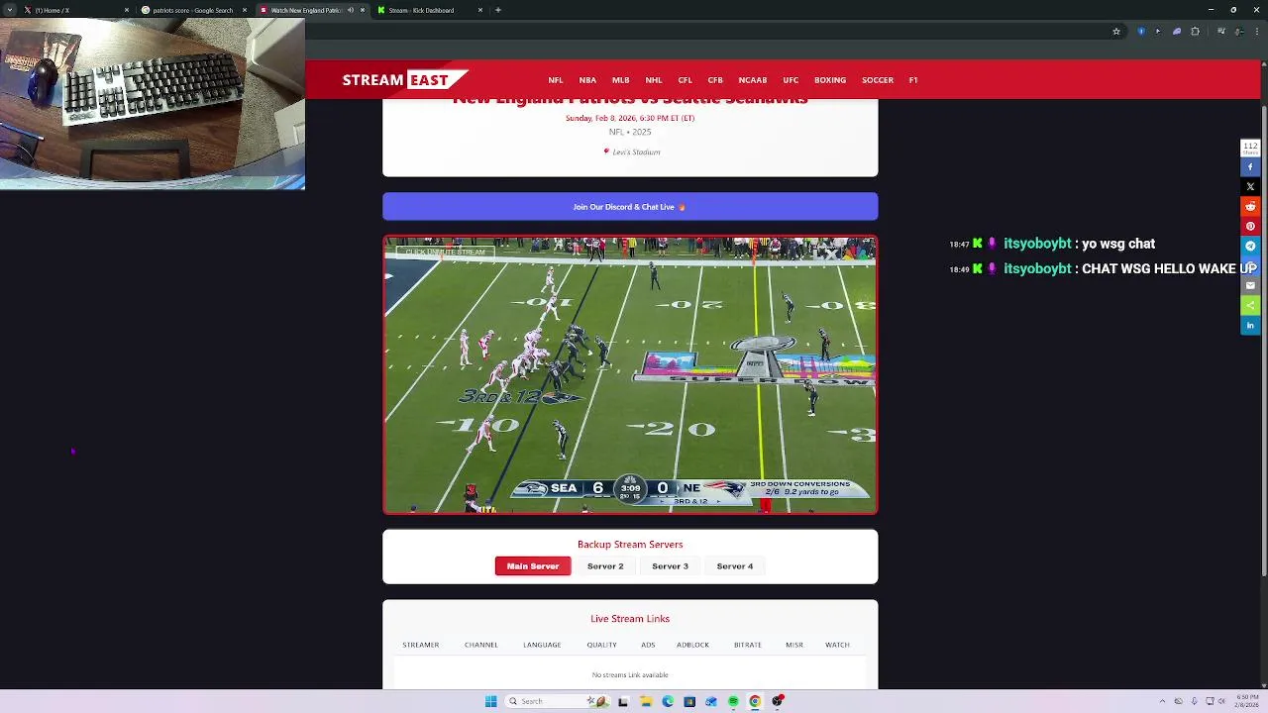
Task: Open the MLB category in site navigation
Action: coord(620,80)
